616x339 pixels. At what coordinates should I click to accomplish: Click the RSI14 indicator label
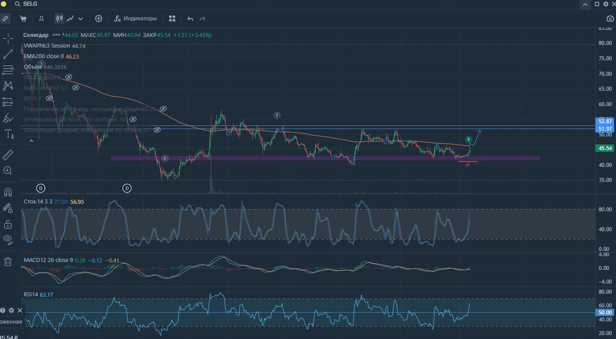(31, 294)
